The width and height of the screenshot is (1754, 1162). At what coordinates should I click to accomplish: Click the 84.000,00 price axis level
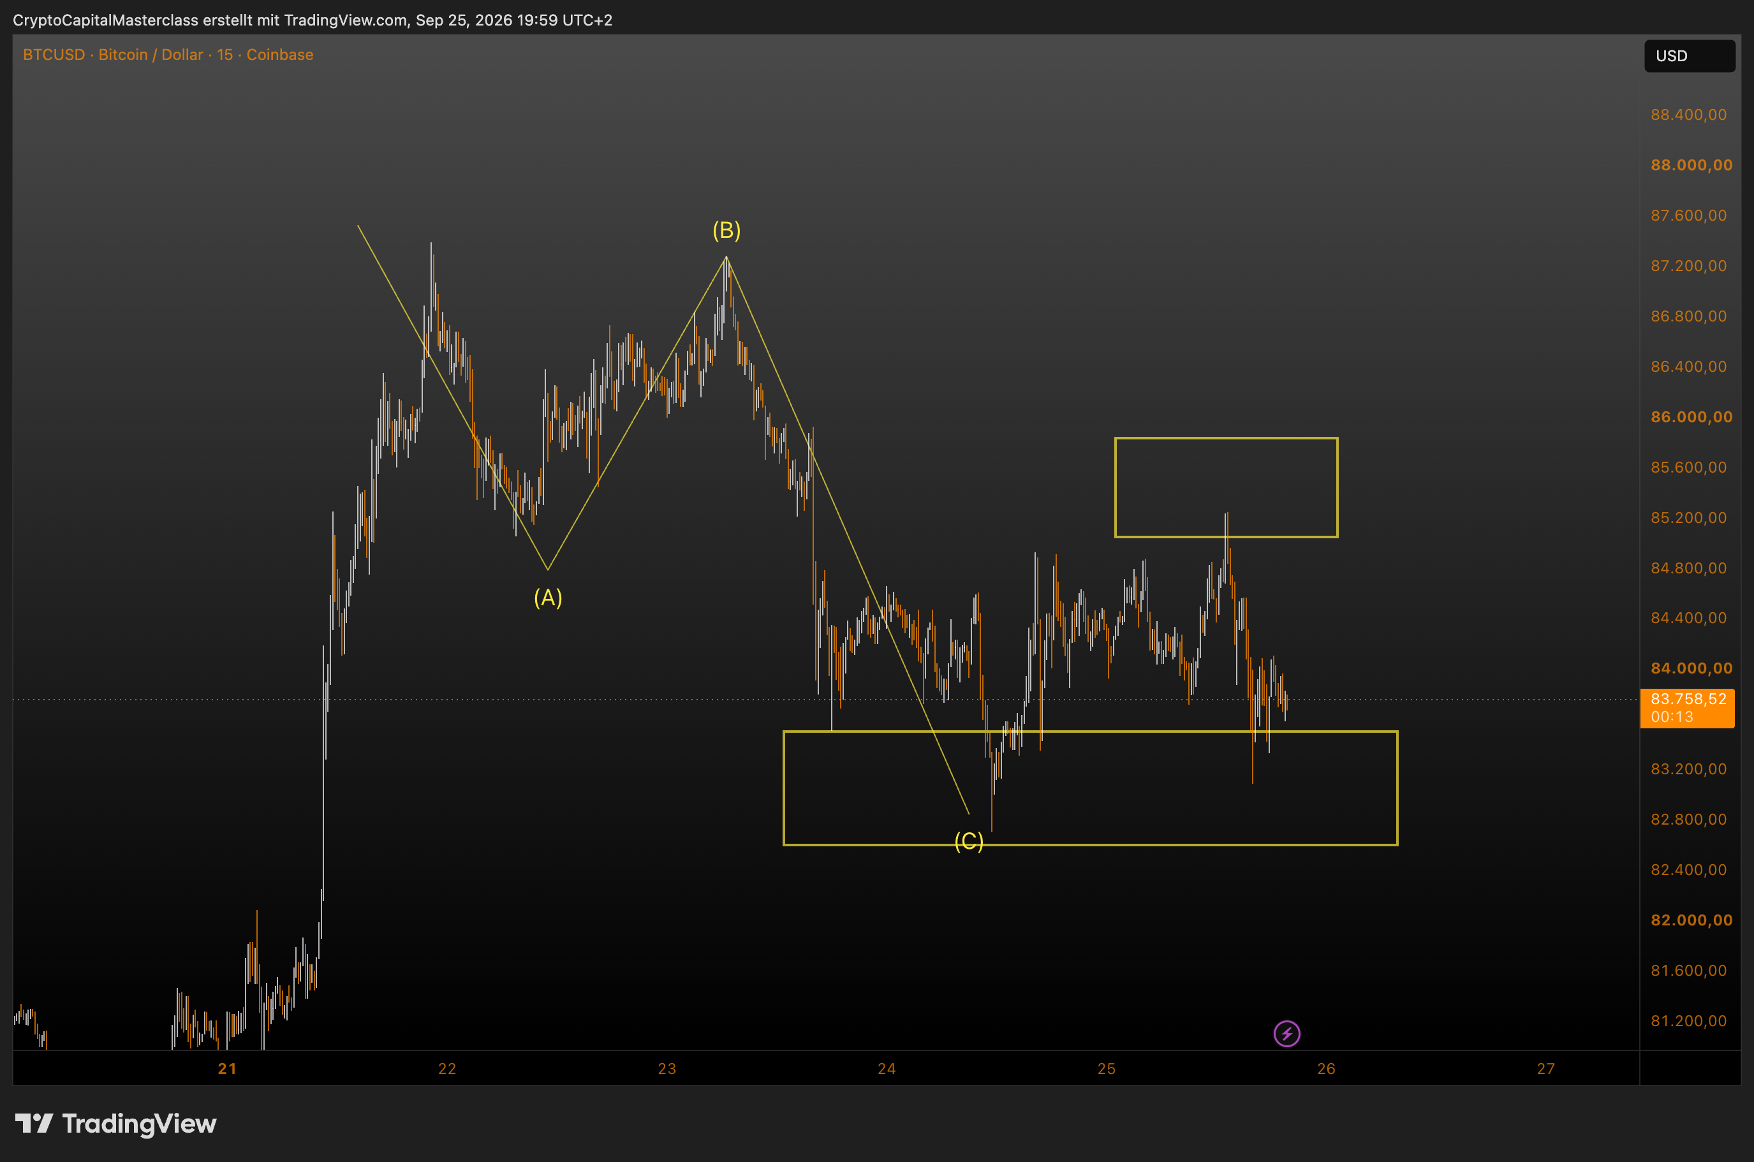click(x=1691, y=668)
